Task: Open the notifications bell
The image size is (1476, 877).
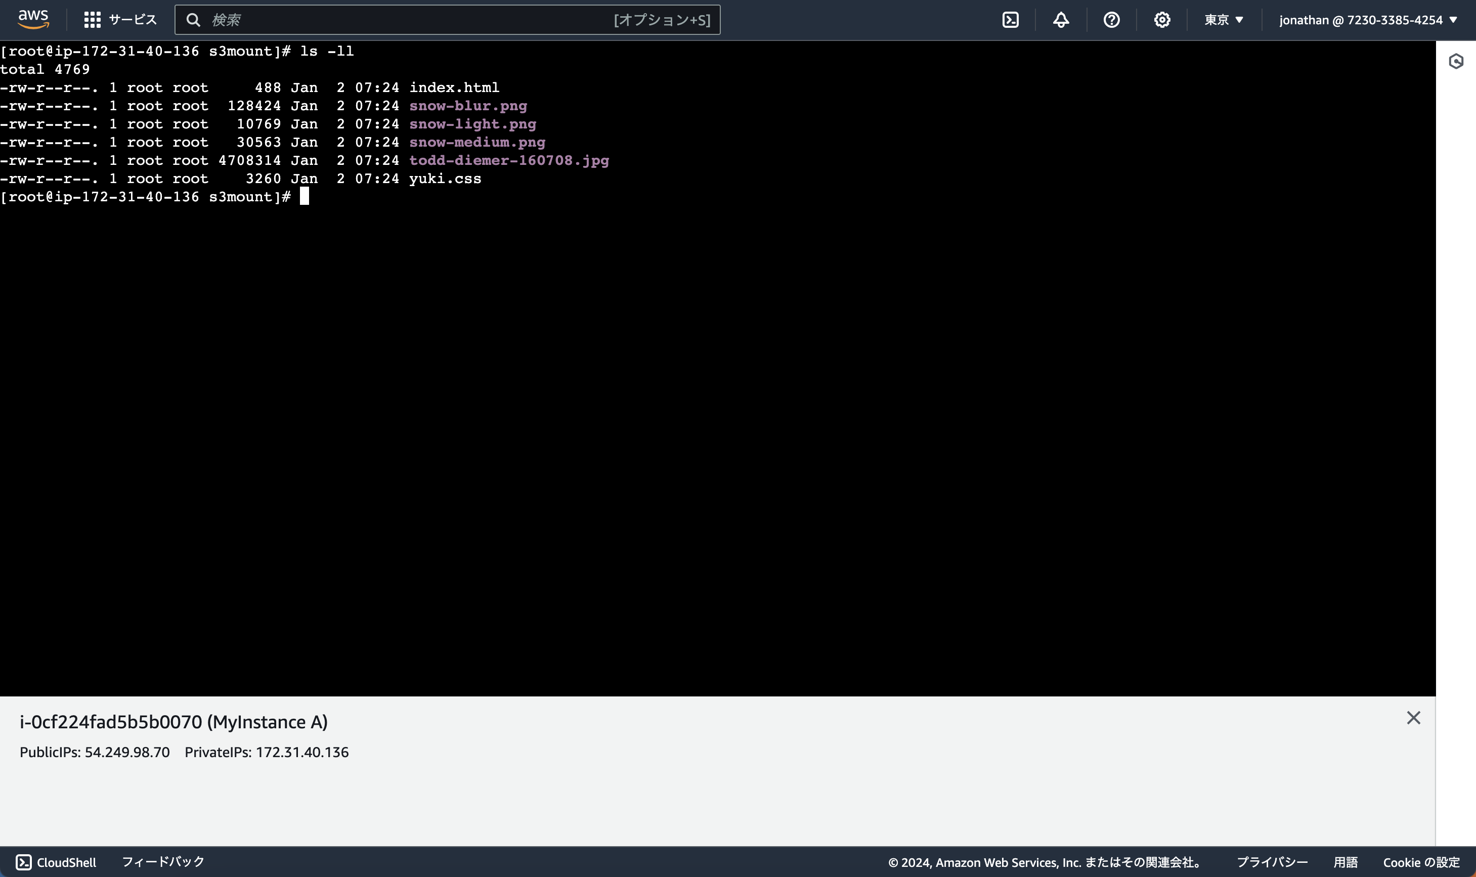Action: pyautogui.click(x=1061, y=20)
